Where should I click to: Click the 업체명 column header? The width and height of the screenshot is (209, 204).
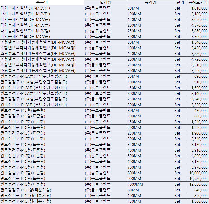point(105,2)
